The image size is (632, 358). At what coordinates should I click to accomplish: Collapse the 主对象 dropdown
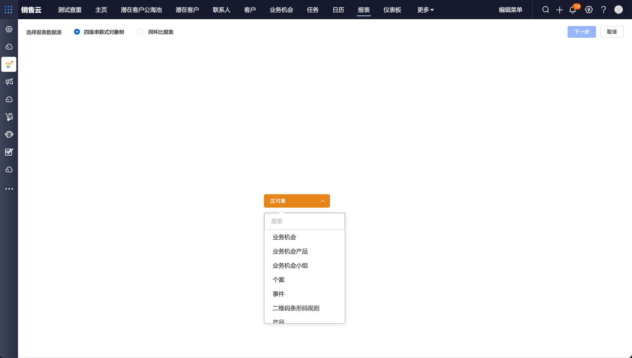point(297,201)
